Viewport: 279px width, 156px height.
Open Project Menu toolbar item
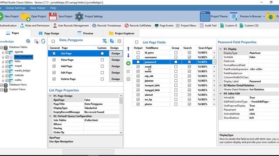coord(186,26)
